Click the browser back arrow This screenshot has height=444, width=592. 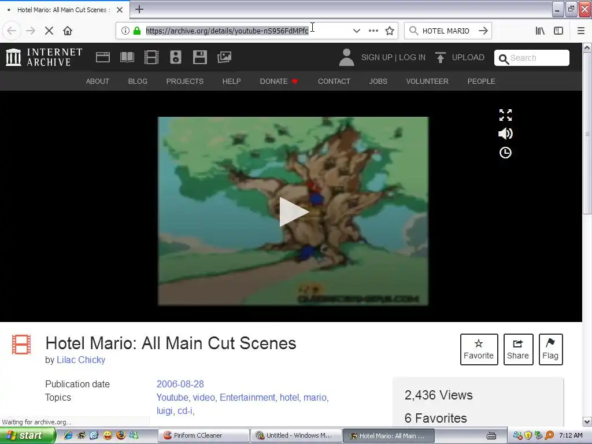pos(12,31)
